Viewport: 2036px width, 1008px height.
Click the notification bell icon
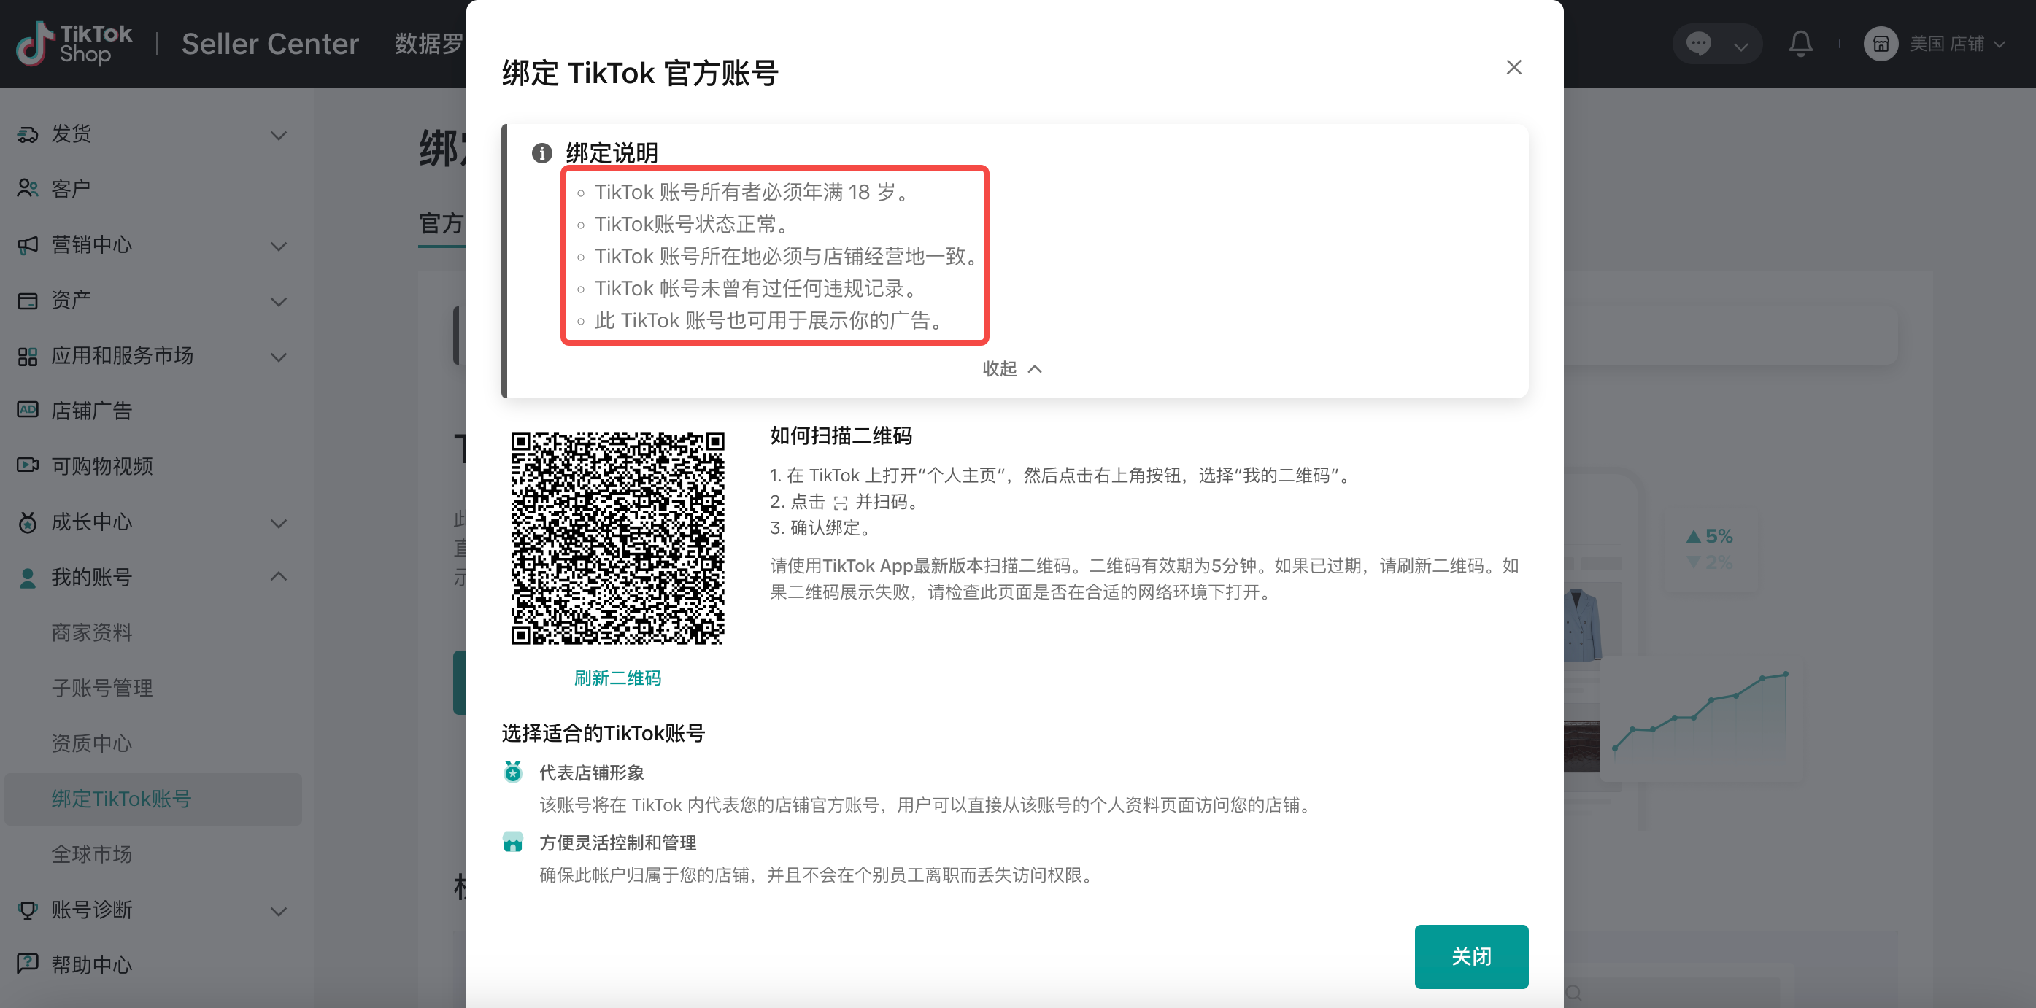tap(1800, 44)
